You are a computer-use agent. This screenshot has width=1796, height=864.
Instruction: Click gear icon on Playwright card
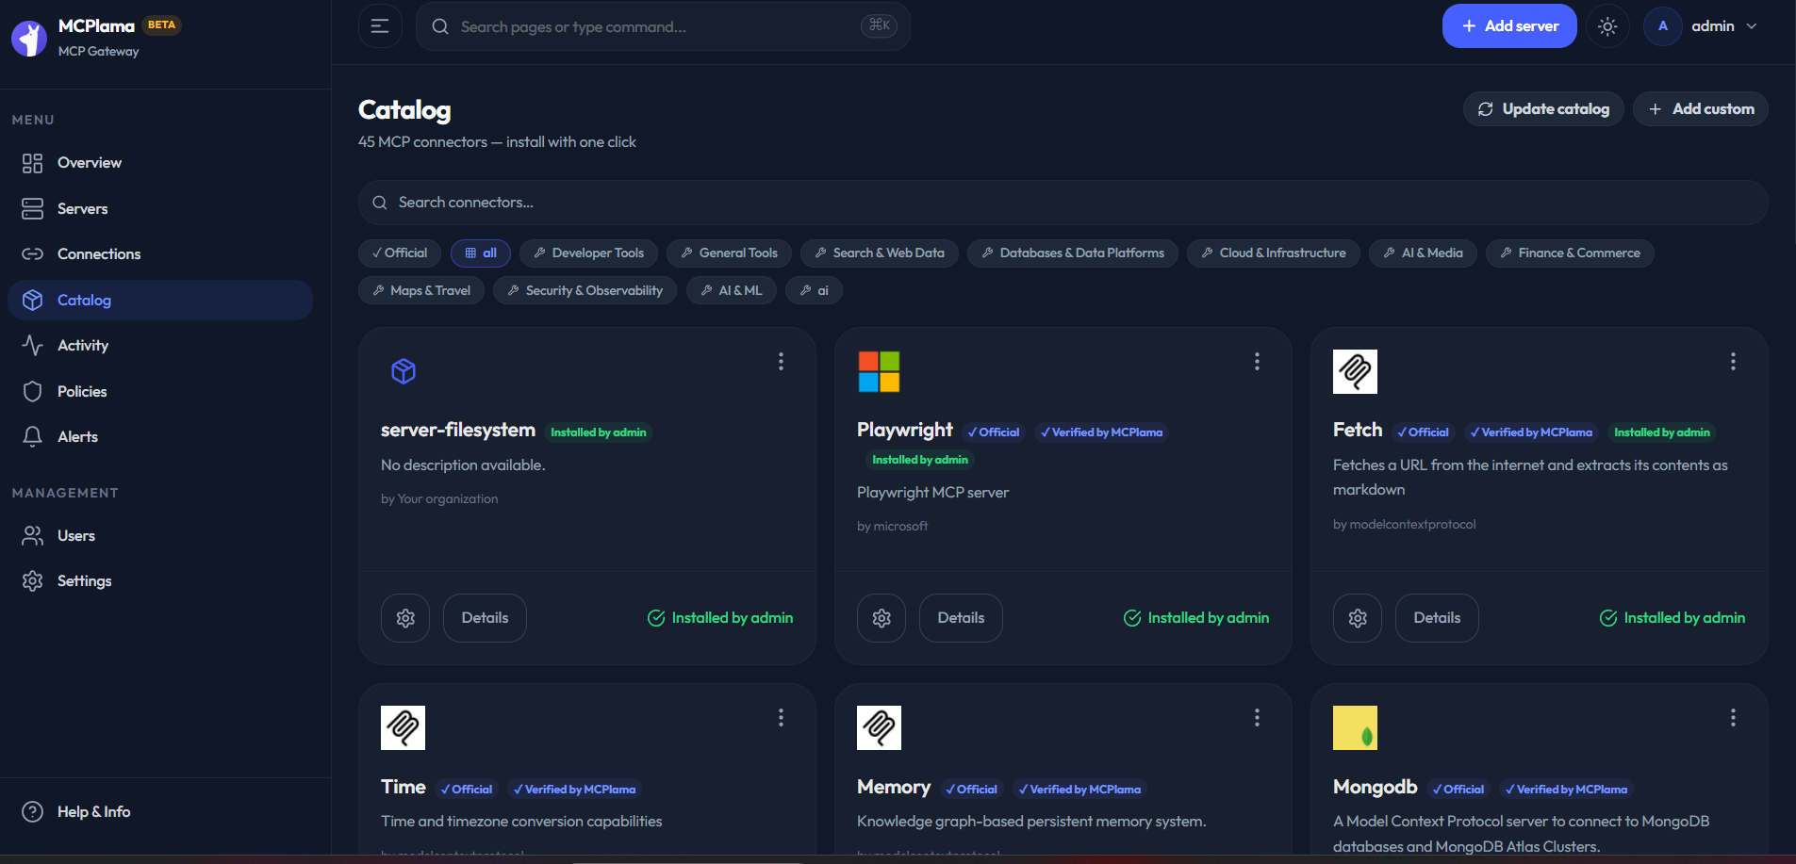(x=882, y=618)
